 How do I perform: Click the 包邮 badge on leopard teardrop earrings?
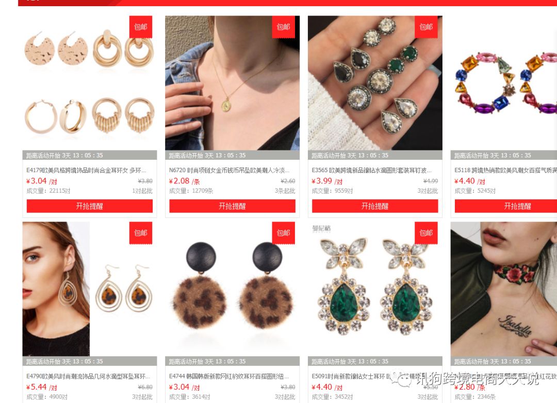tap(141, 233)
